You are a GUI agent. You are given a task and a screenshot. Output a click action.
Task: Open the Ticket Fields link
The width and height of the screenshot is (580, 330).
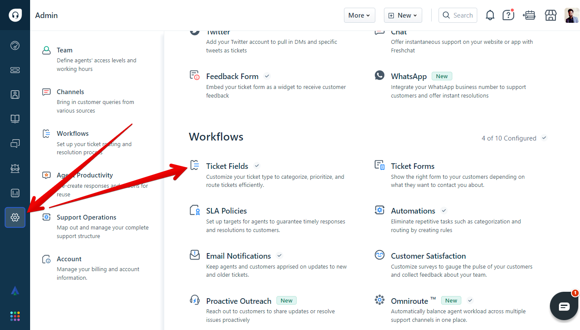227,166
